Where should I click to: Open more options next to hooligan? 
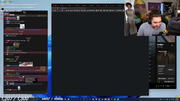(174, 45)
